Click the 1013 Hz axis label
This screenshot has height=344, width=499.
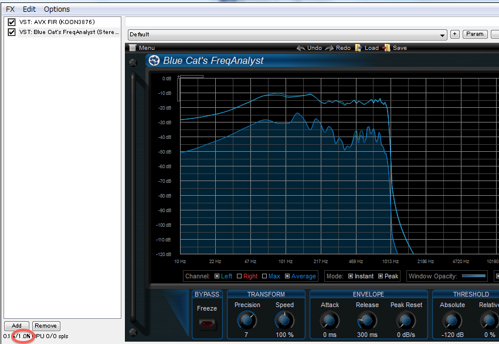pos(391,261)
